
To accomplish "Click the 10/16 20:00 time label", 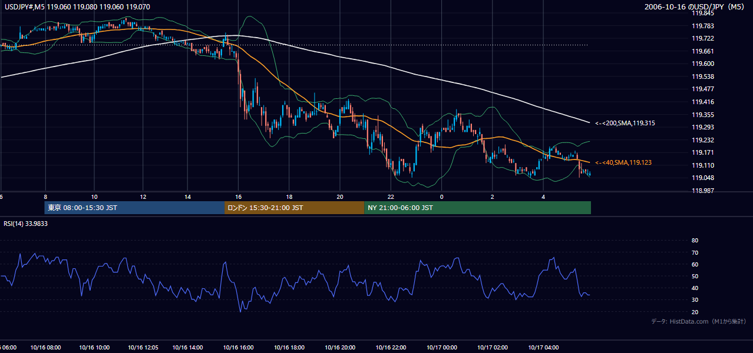I will pos(341,348).
